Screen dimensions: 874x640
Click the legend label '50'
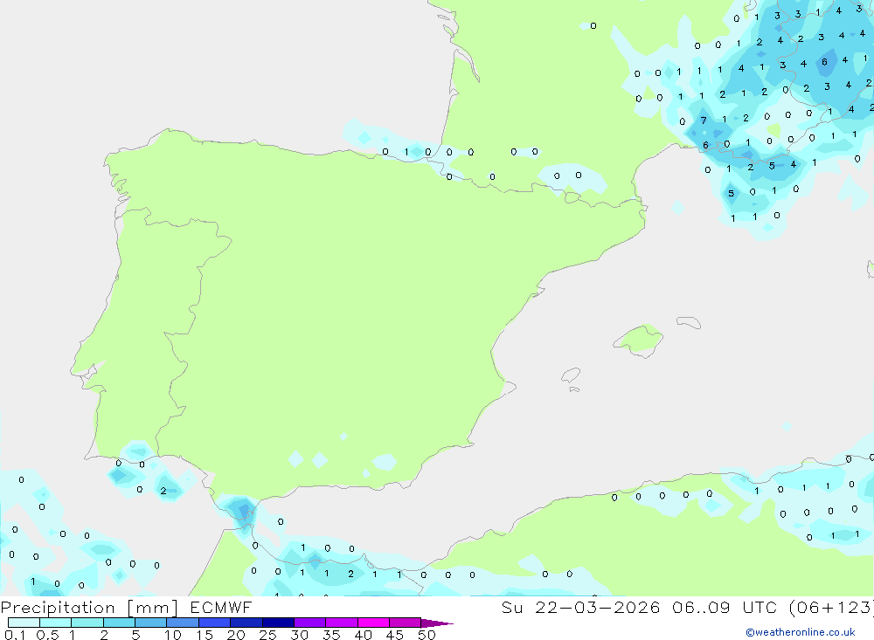coord(427,635)
